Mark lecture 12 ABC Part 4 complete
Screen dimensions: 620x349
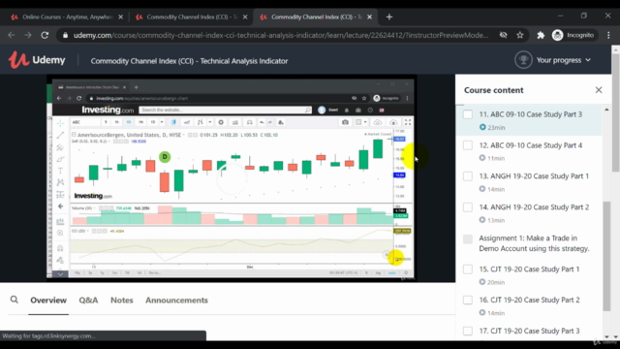coord(468,145)
